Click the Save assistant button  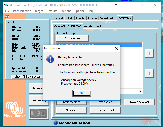coord(105,102)
